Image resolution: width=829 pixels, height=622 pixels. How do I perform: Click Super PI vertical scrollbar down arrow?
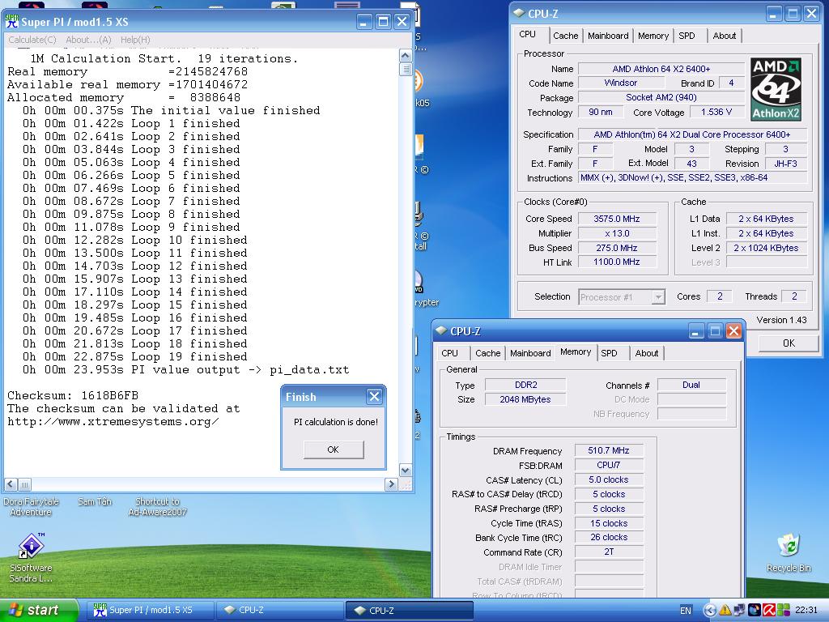pyautogui.click(x=406, y=470)
